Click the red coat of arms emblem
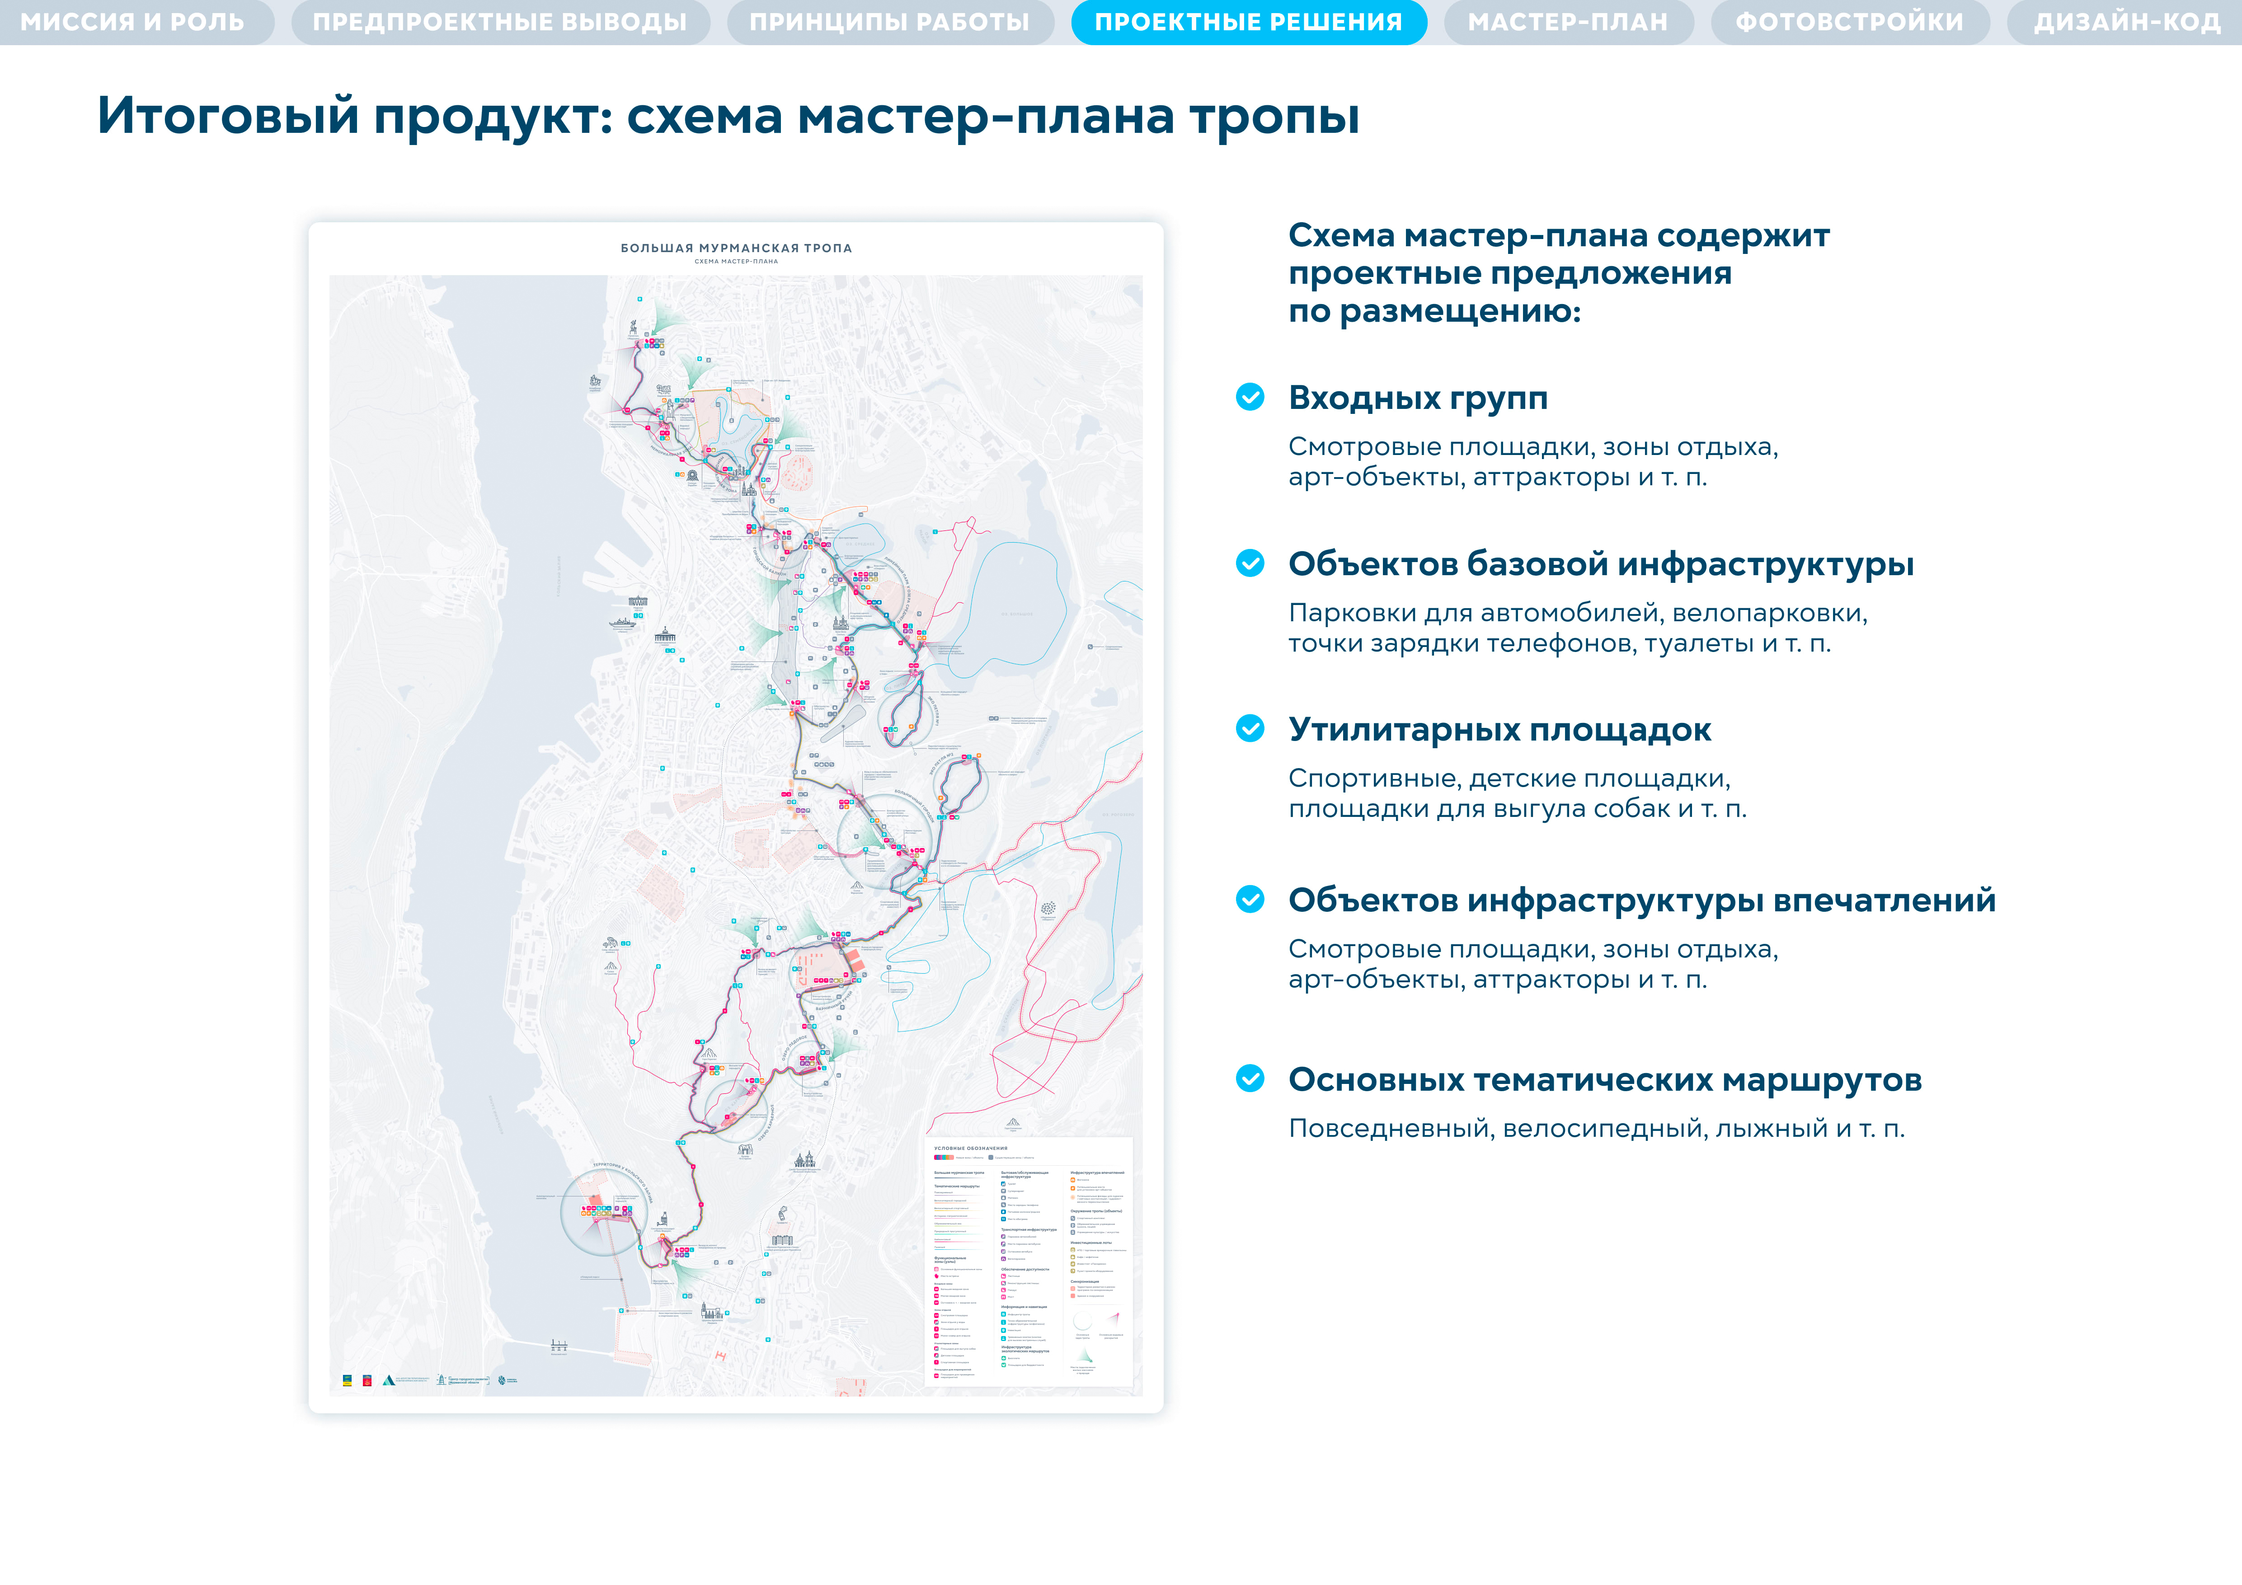 [x=367, y=1380]
